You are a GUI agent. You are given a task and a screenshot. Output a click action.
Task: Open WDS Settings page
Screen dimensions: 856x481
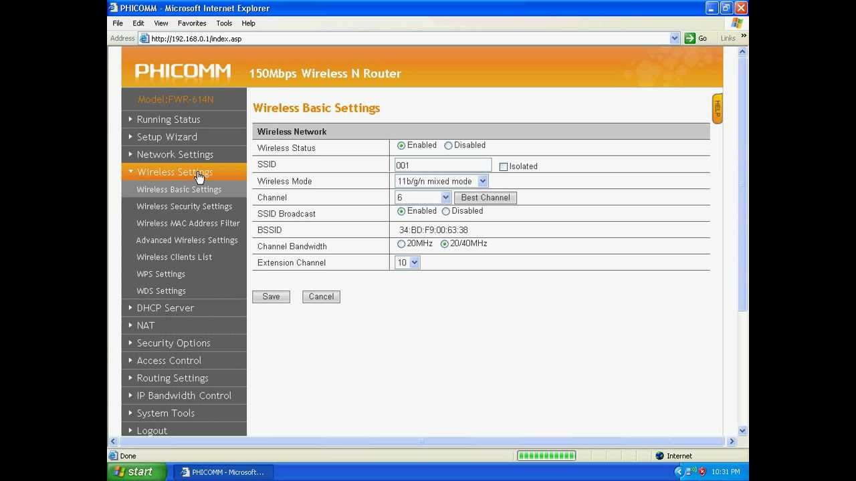(161, 291)
